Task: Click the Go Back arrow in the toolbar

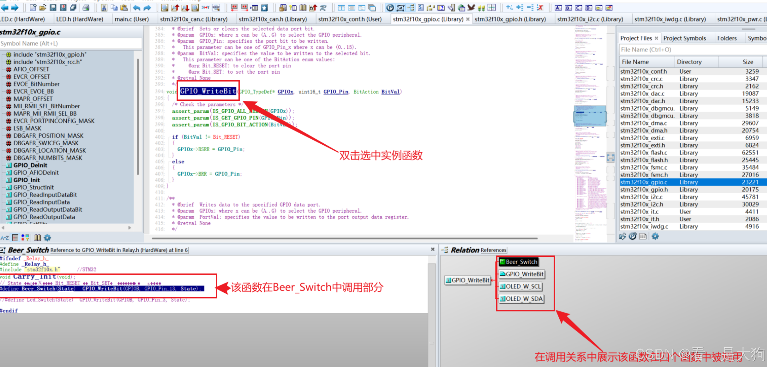Action: click(x=4, y=8)
